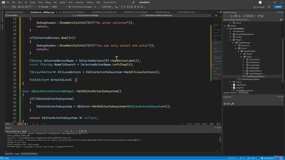Close the Output panel

220,128
